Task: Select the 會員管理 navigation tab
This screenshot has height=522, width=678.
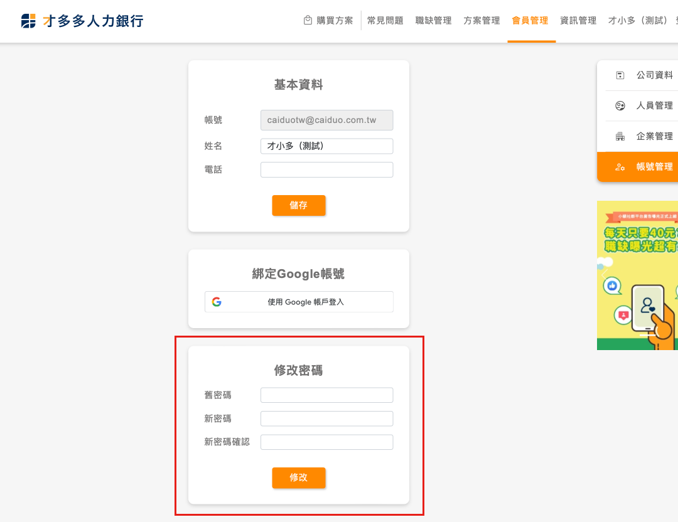Action: pos(530,21)
